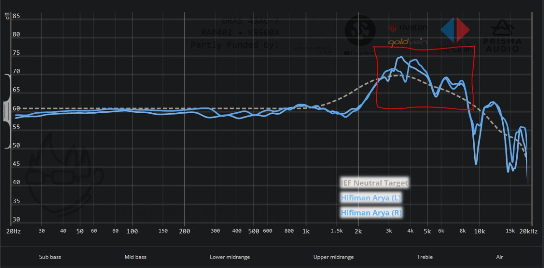The height and width of the screenshot is (268, 544).
Task: Select the IEF Neutral Target legend label
Action: click(374, 183)
